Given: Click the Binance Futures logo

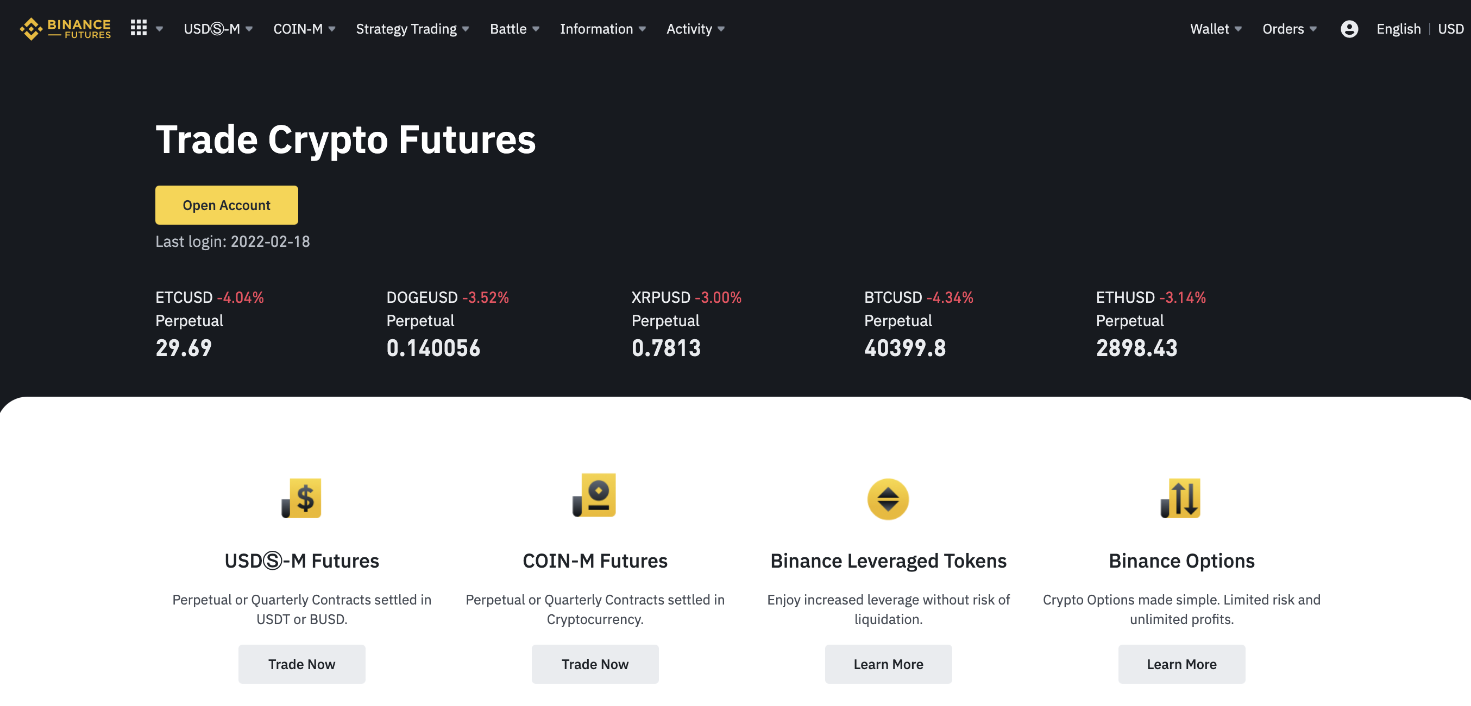Looking at the screenshot, I should (65, 28).
